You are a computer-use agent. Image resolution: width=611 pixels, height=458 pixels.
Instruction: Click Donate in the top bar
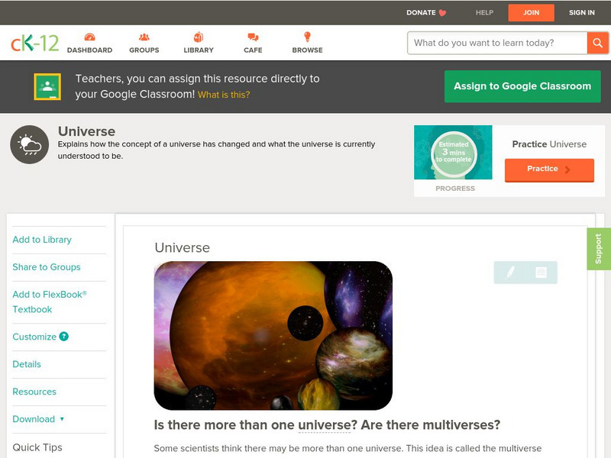coord(421,12)
